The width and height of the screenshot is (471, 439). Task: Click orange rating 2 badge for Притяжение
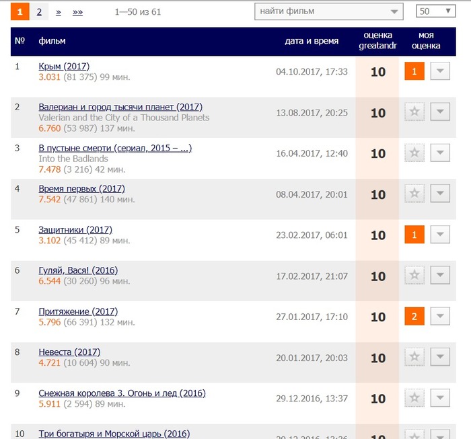pos(414,317)
